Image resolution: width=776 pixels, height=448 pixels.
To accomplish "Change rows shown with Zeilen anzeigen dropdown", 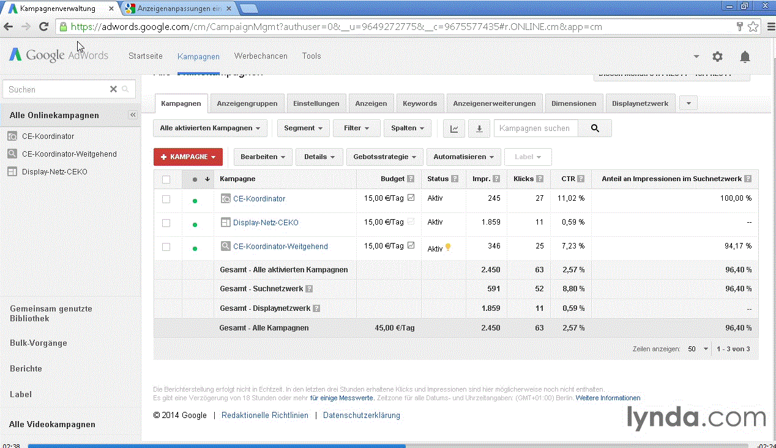I will tap(698, 349).
